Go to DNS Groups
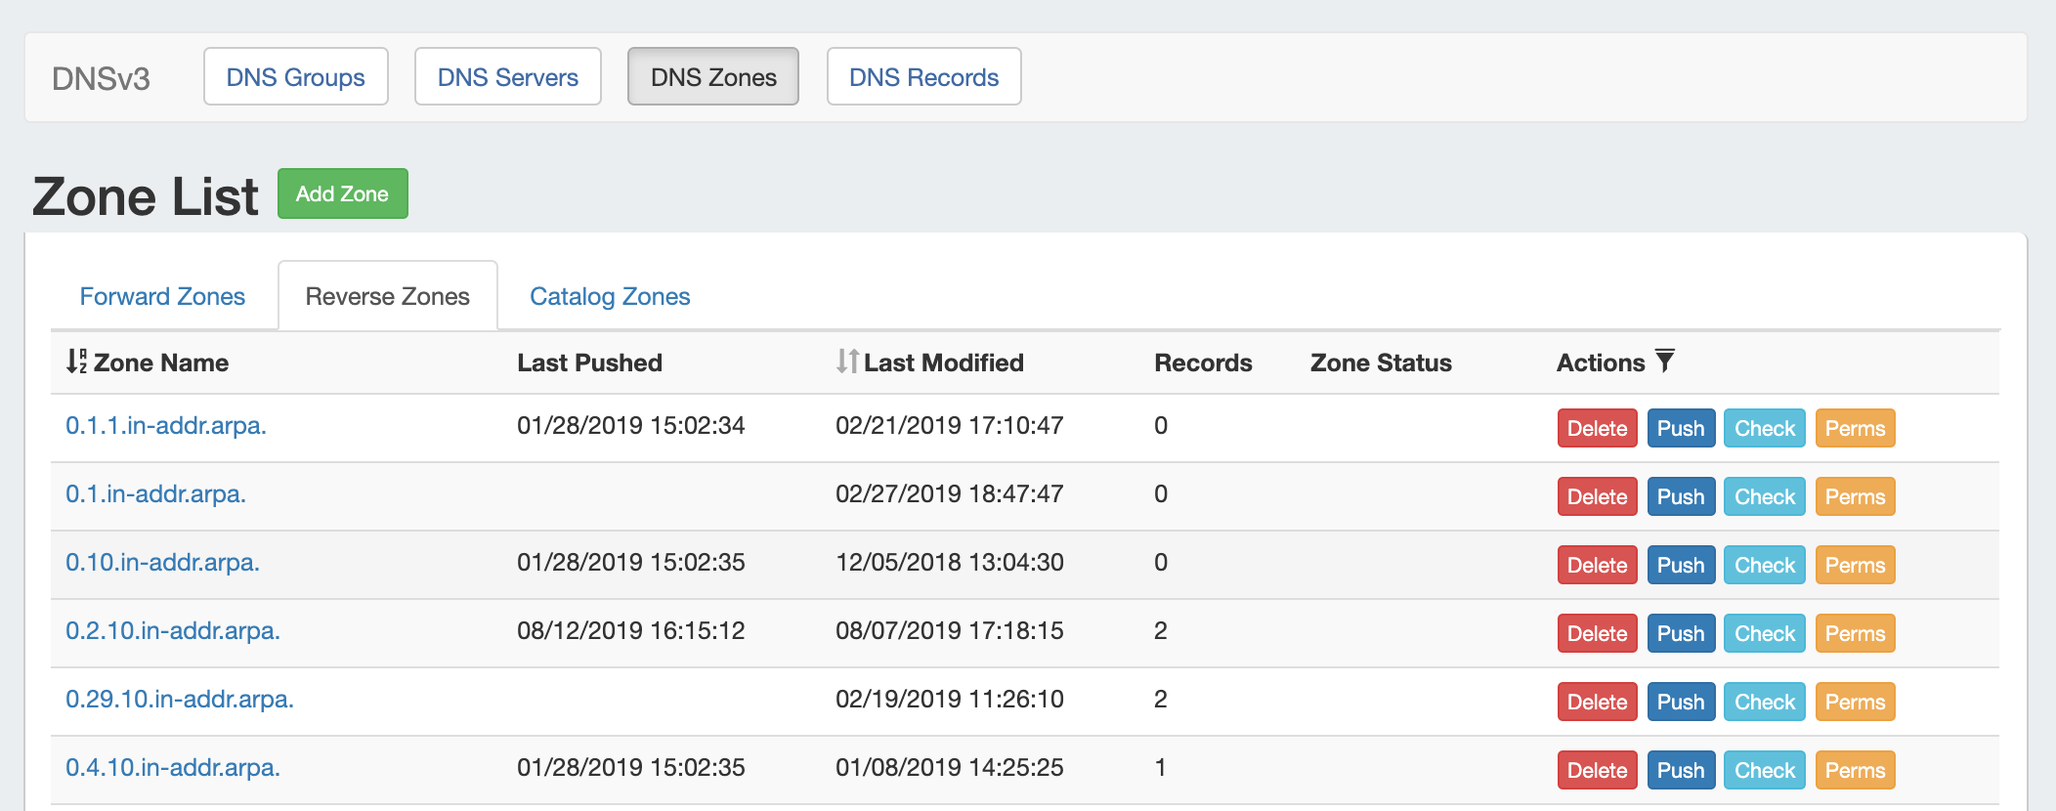Viewport: 2056px width, 811px height. pyautogui.click(x=295, y=77)
